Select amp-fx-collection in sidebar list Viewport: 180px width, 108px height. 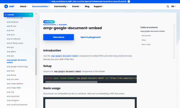(x=13, y=39)
